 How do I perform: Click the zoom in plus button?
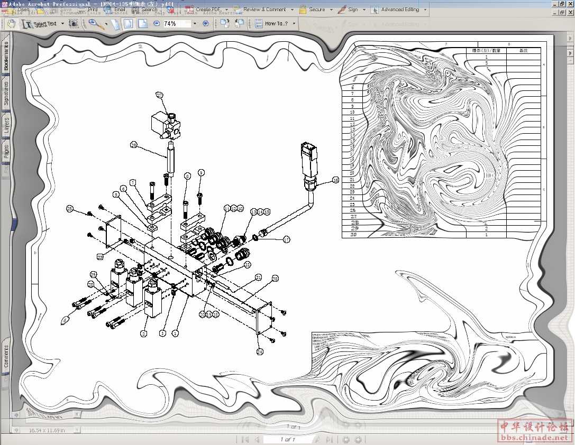click(206, 23)
